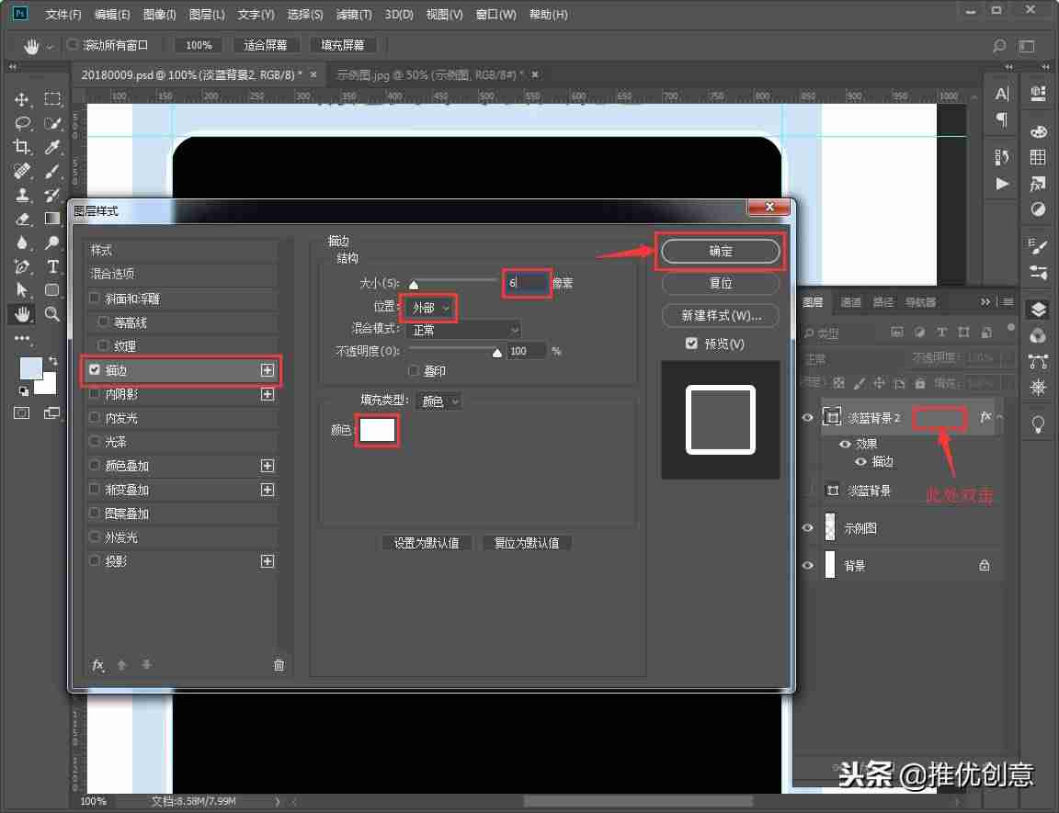
Task: Open the 填充类型 dropdown
Action: [x=439, y=401]
